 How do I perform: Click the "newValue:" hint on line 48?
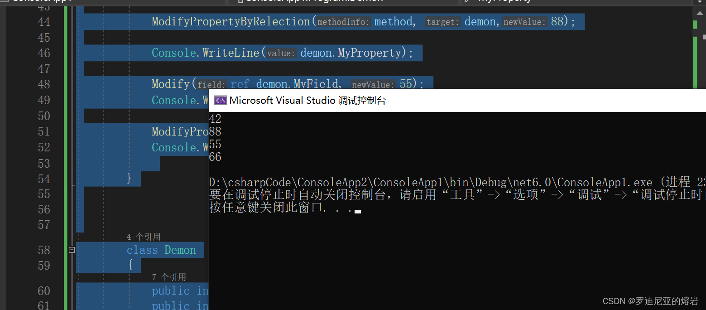coord(373,85)
